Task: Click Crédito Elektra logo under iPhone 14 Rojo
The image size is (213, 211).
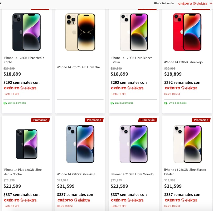Action: coord(181,88)
